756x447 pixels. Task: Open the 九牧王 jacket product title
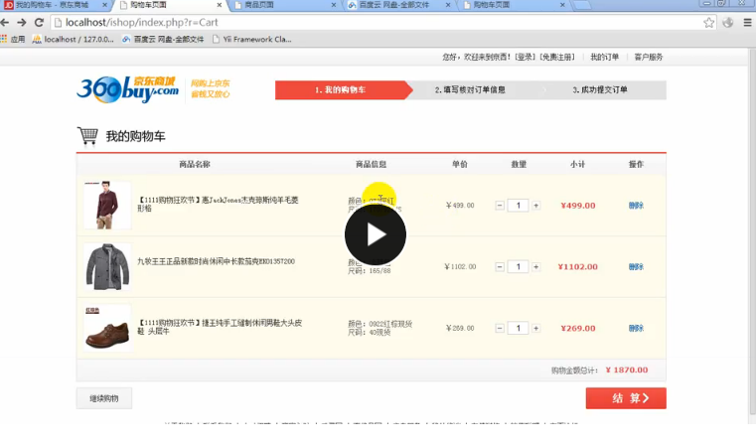pyautogui.click(x=216, y=261)
